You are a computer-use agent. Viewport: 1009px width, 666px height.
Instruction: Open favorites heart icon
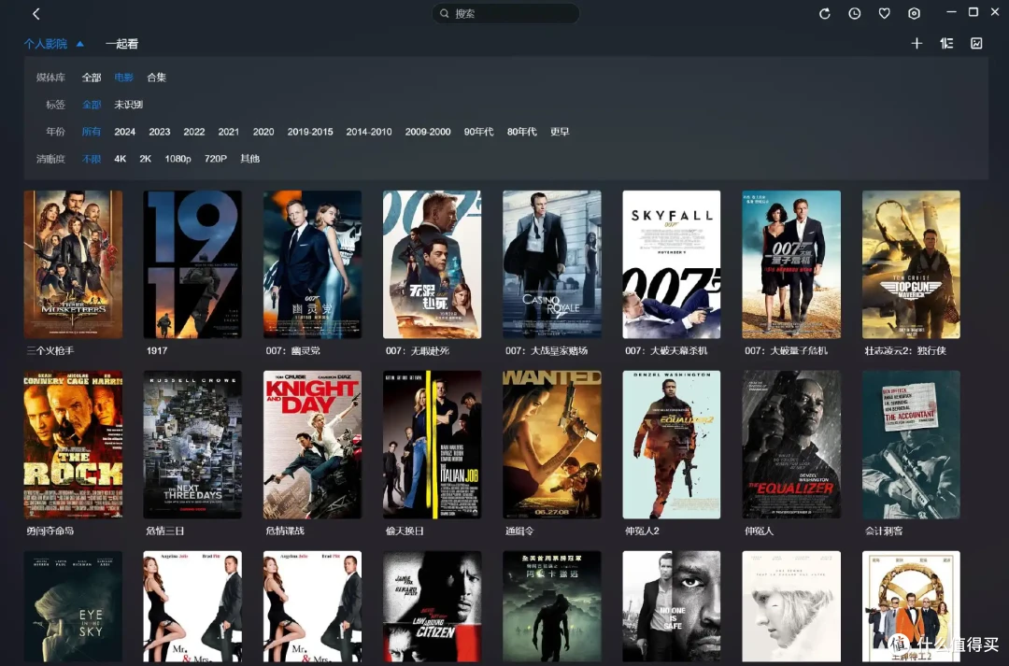tap(884, 13)
